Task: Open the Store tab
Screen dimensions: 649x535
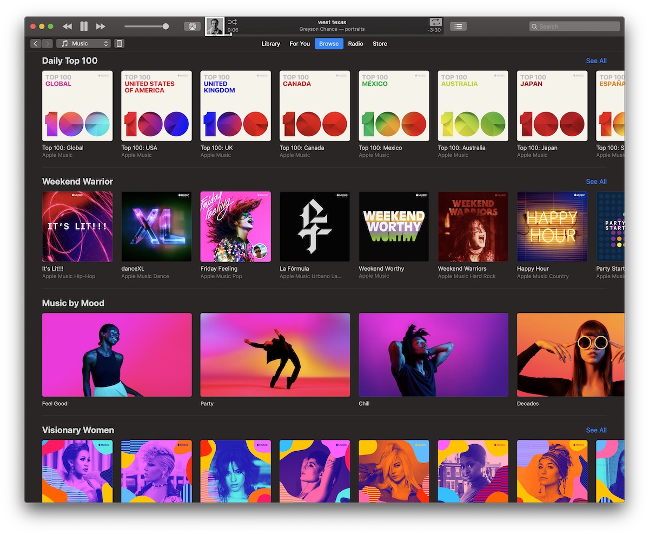Action: click(380, 44)
